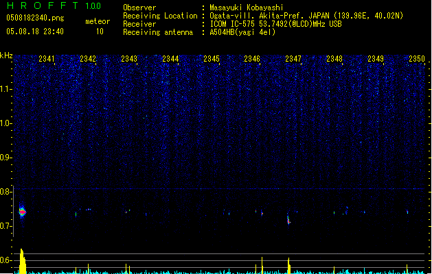The width and height of the screenshot is (432, 274).
Task: Click the 0.8 kHz axis label
Action: tap(6, 192)
